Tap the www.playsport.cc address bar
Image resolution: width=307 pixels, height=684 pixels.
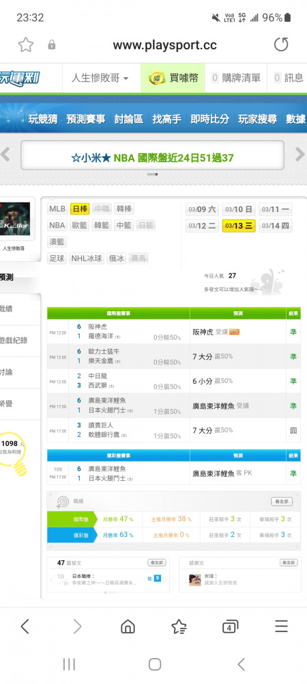(x=165, y=45)
